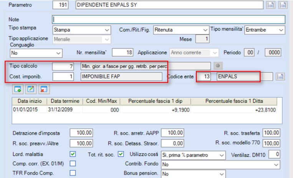Image resolution: width=293 pixels, height=178 pixels.
Task: Click the ENPALS ente description field
Action: tap(245, 77)
